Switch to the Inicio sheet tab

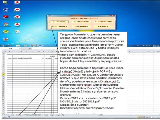13,115
